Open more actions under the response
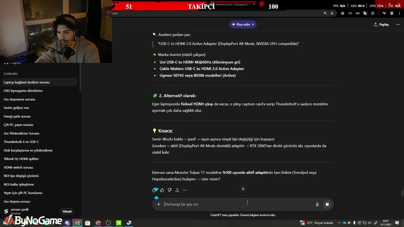The height and width of the screenshot is (227, 404). click(185, 190)
